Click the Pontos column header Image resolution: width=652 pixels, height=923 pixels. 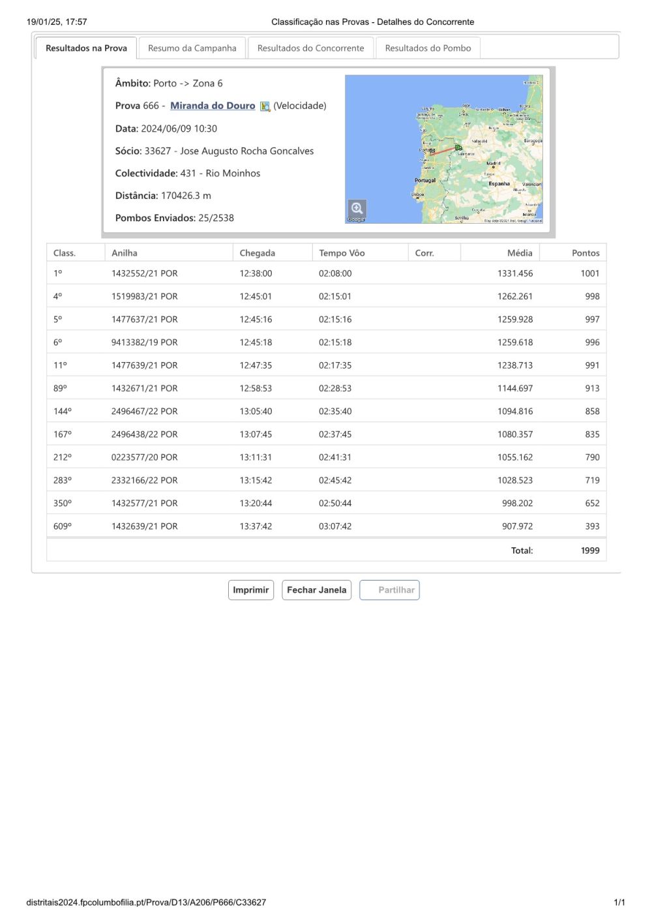click(x=585, y=253)
